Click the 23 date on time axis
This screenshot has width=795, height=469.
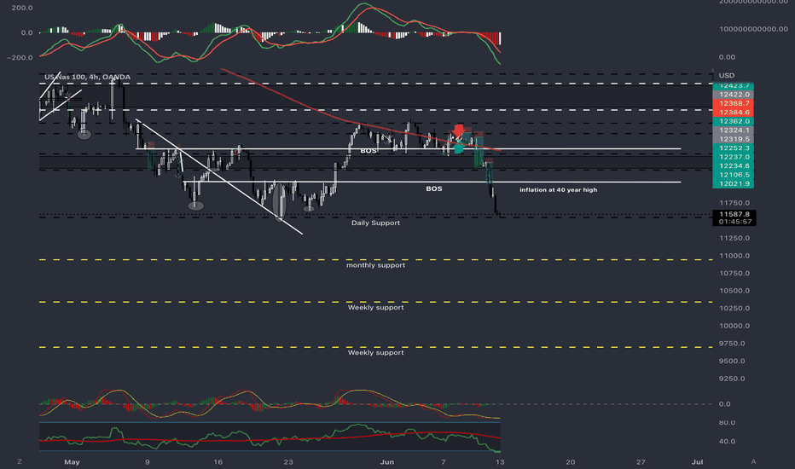(288, 462)
